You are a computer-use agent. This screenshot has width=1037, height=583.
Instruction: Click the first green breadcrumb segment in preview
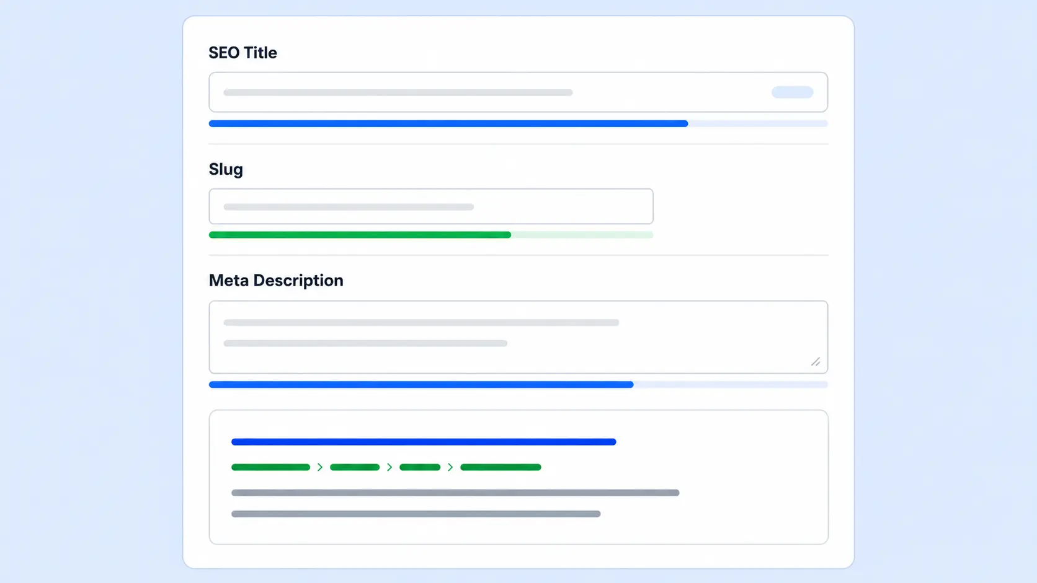(x=270, y=467)
